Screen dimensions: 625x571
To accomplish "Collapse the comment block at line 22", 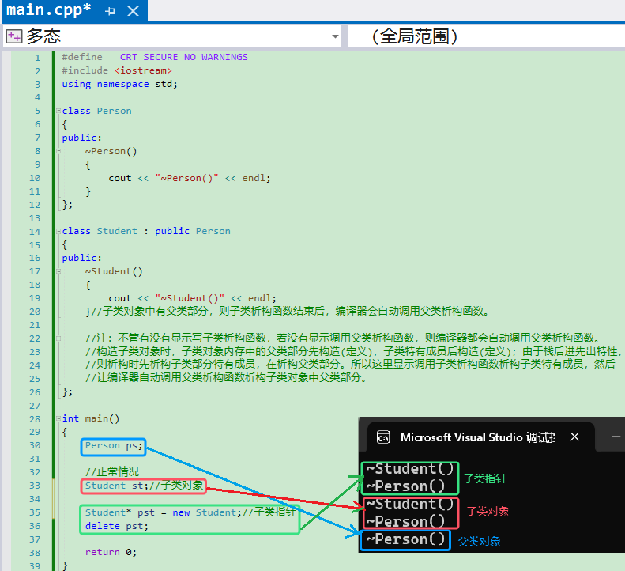I will [x=58, y=338].
